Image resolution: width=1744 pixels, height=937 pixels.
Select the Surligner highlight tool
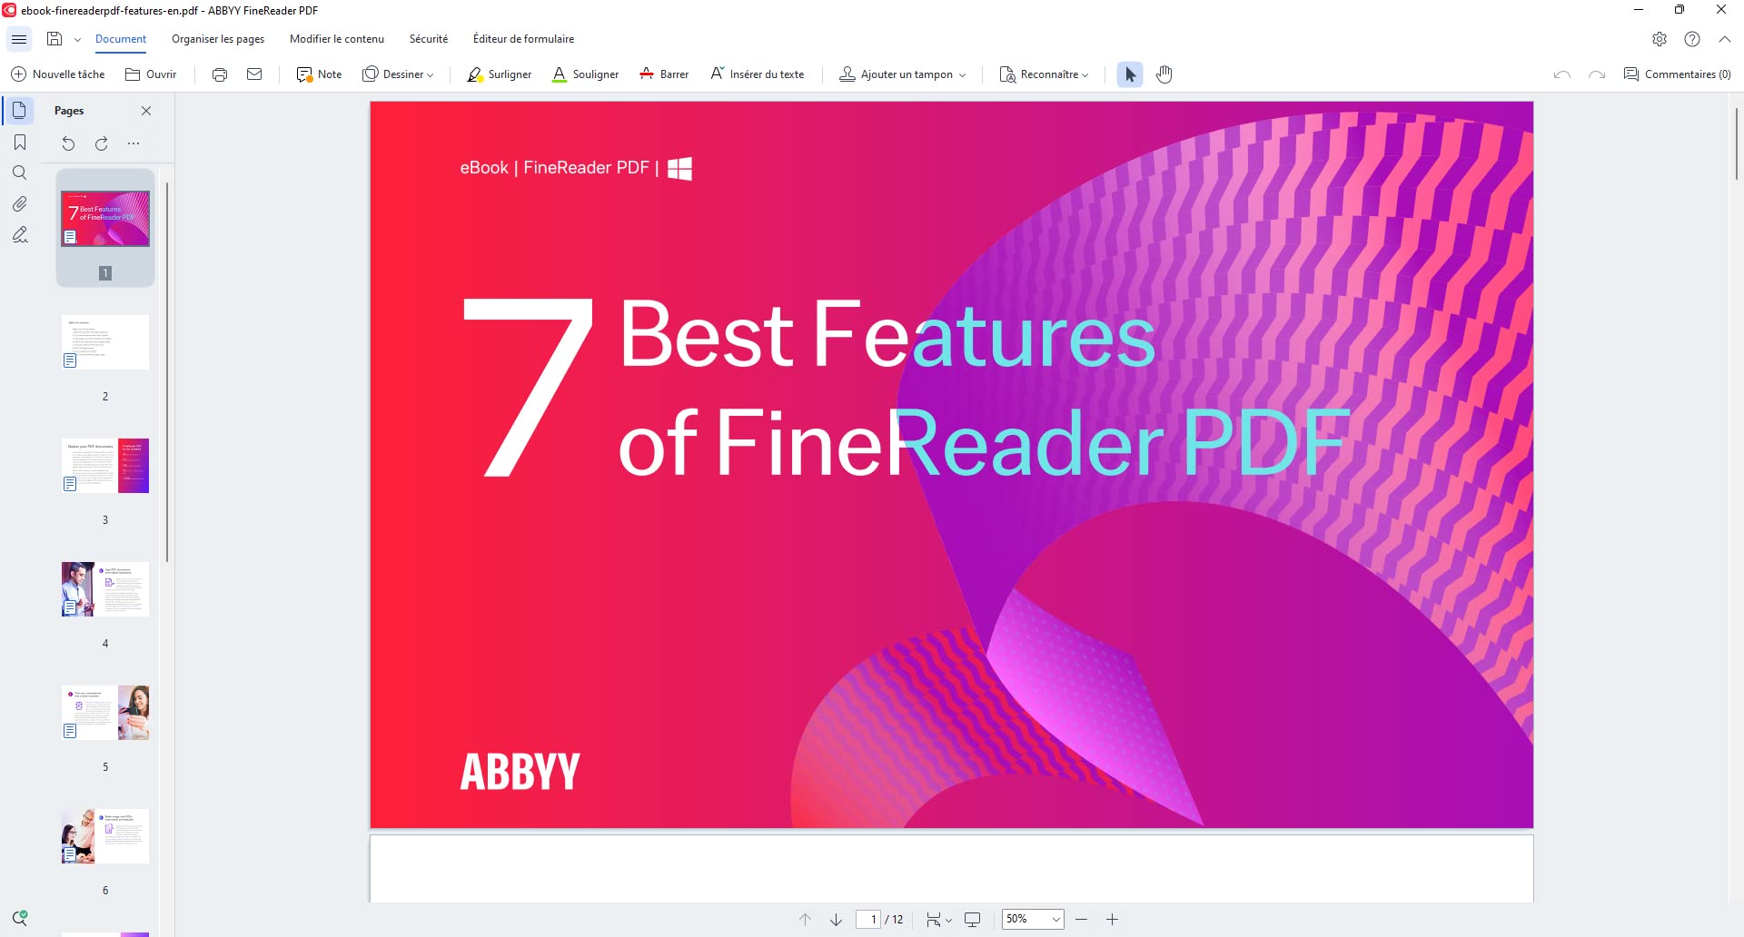(499, 74)
